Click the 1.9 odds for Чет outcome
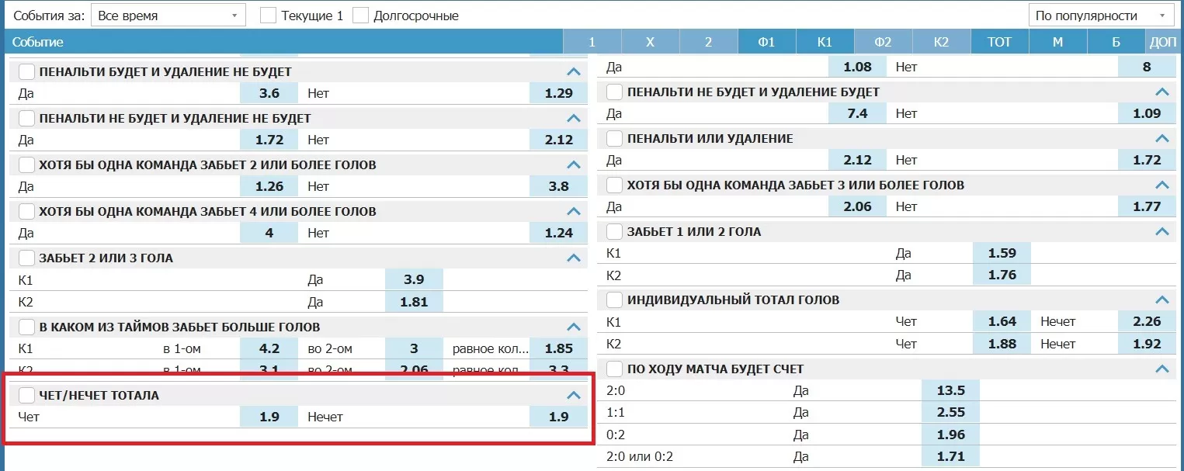Screen dimensions: 1184x471 tap(268, 417)
